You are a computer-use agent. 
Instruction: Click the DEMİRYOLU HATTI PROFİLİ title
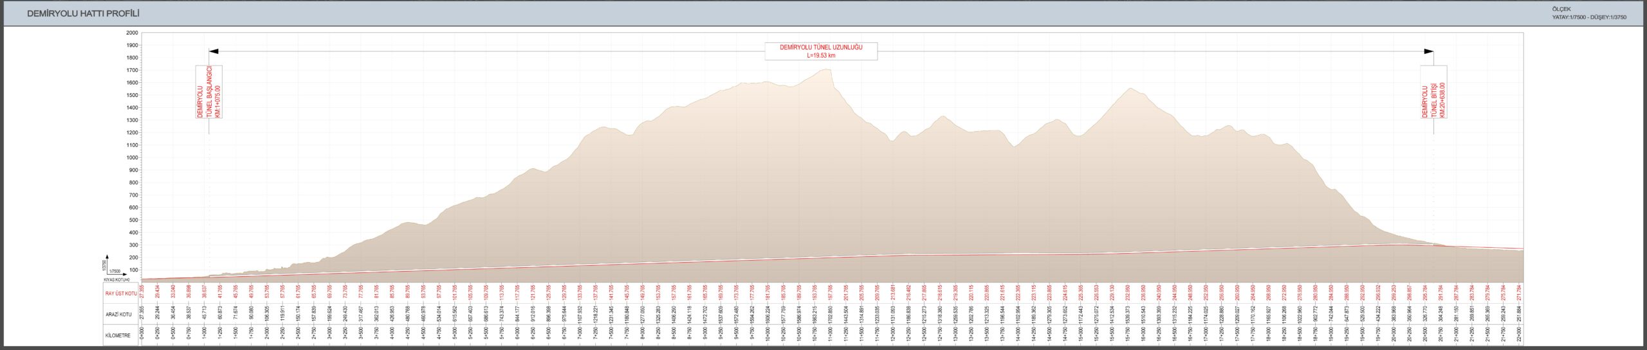pos(83,13)
